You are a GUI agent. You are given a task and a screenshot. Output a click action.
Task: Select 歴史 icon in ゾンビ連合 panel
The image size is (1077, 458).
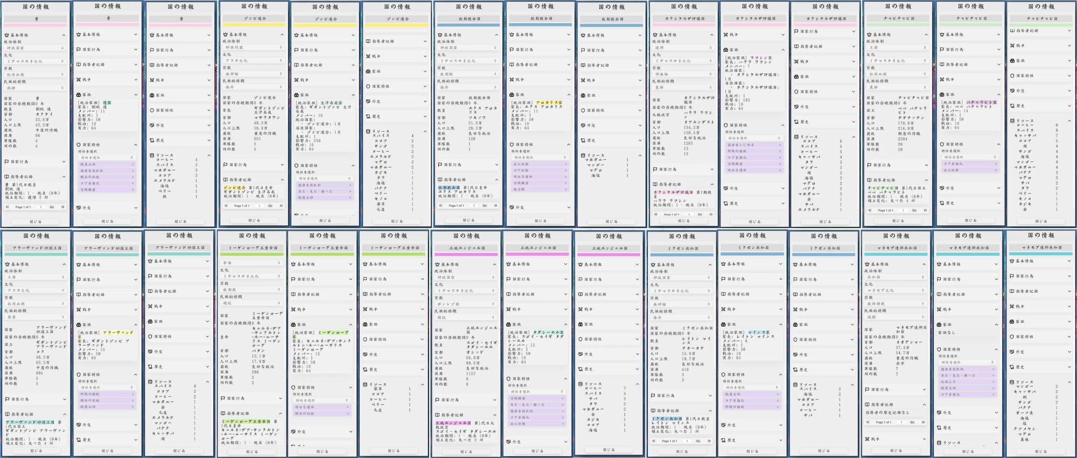(368, 116)
